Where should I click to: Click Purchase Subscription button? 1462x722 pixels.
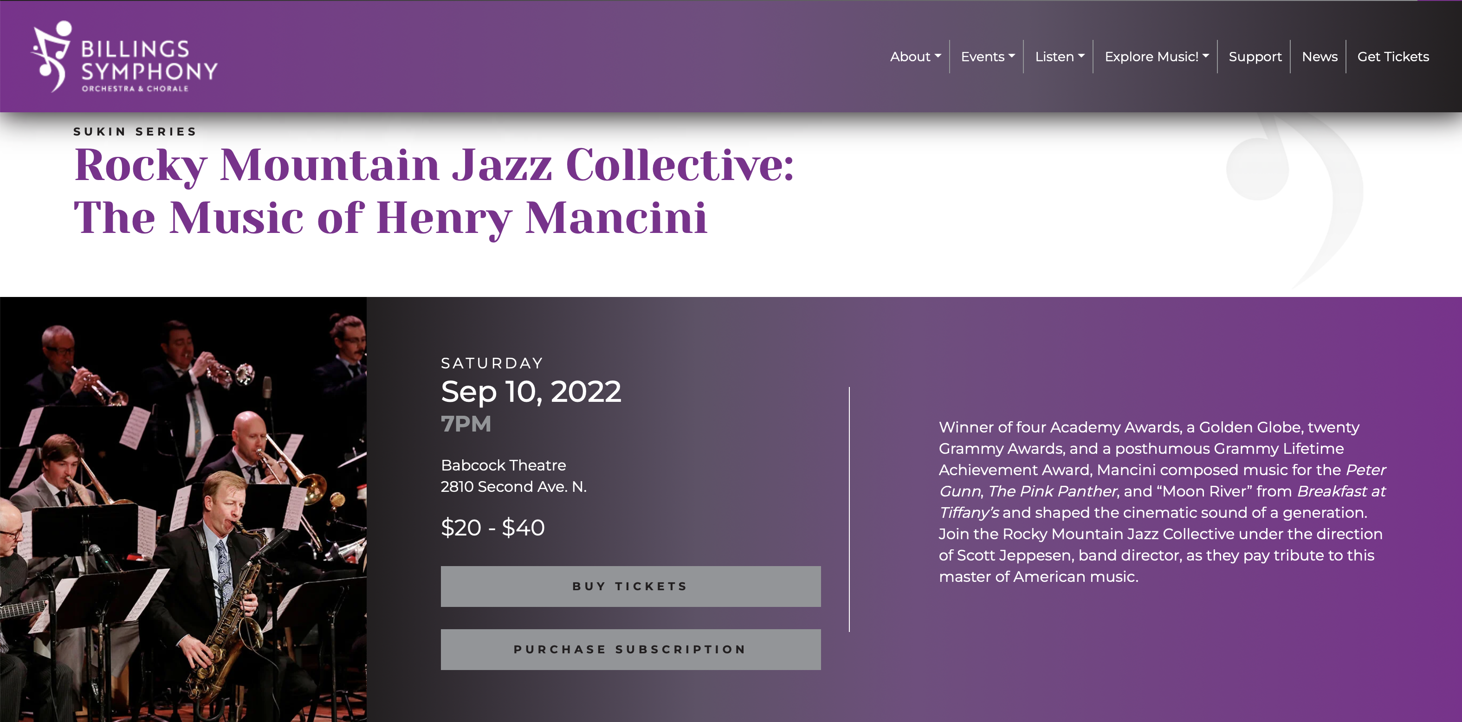[x=630, y=649]
